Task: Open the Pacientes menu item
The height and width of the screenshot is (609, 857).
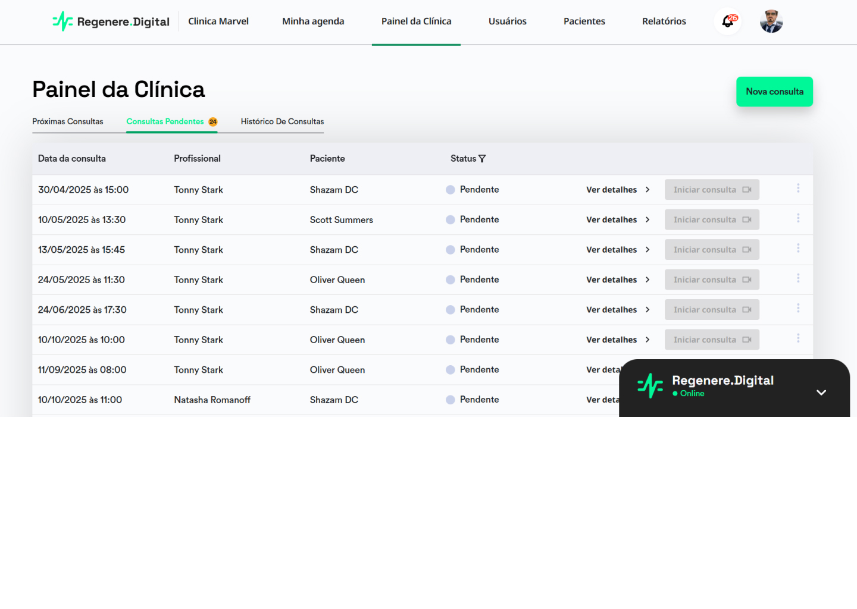Action: (x=584, y=21)
